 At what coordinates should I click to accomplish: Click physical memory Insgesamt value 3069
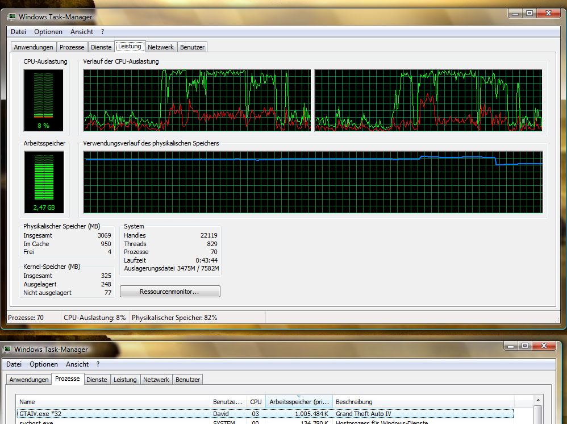click(x=104, y=235)
